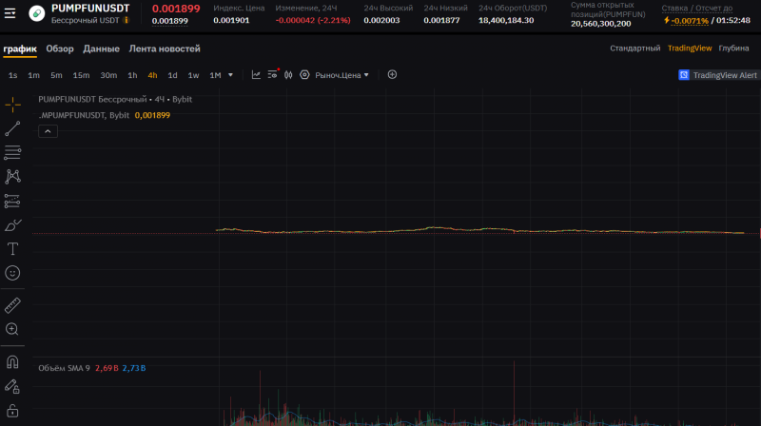Viewport: 761px width, 426px height.
Task: Open the long position forecasting tool
Action: pyautogui.click(x=12, y=201)
